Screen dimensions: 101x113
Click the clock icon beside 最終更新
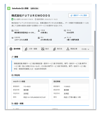[35, 19]
